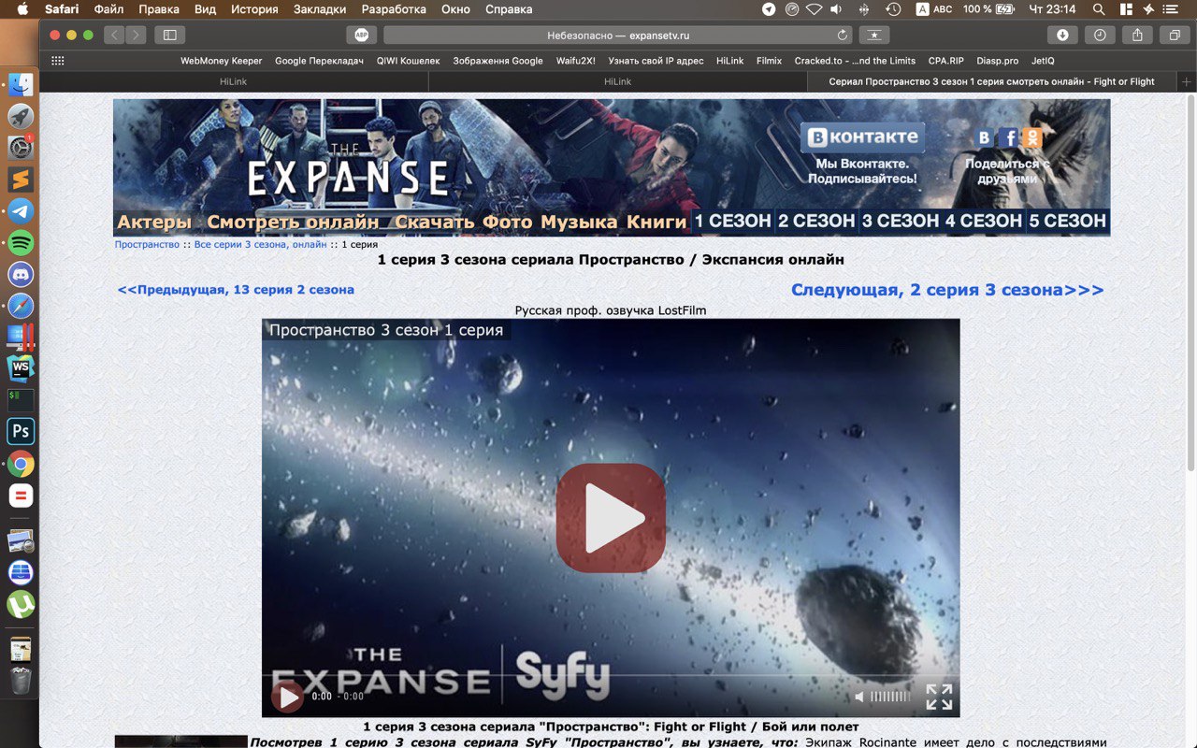Launch Photoshop from the Dock
The image size is (1197, 748).
click(x=21, y=432)
